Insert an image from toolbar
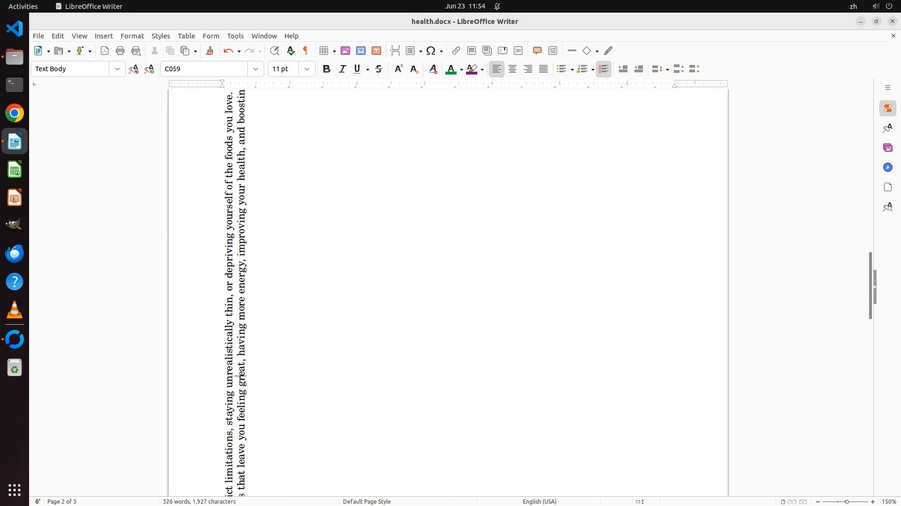 click(x=345, y=51)
